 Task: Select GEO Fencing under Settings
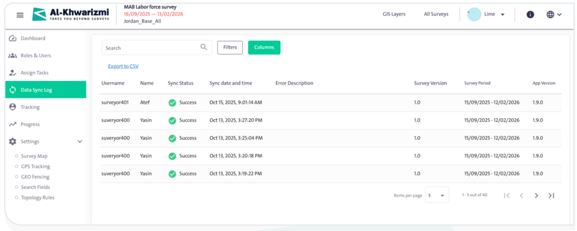pos(35,176)
